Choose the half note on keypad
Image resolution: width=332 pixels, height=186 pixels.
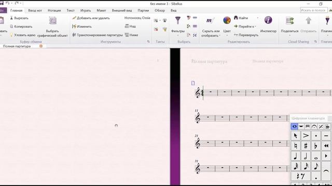coord(306,156)
